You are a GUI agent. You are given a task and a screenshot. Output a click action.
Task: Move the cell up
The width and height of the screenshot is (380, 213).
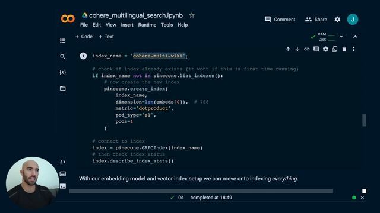tap(288, 49)
